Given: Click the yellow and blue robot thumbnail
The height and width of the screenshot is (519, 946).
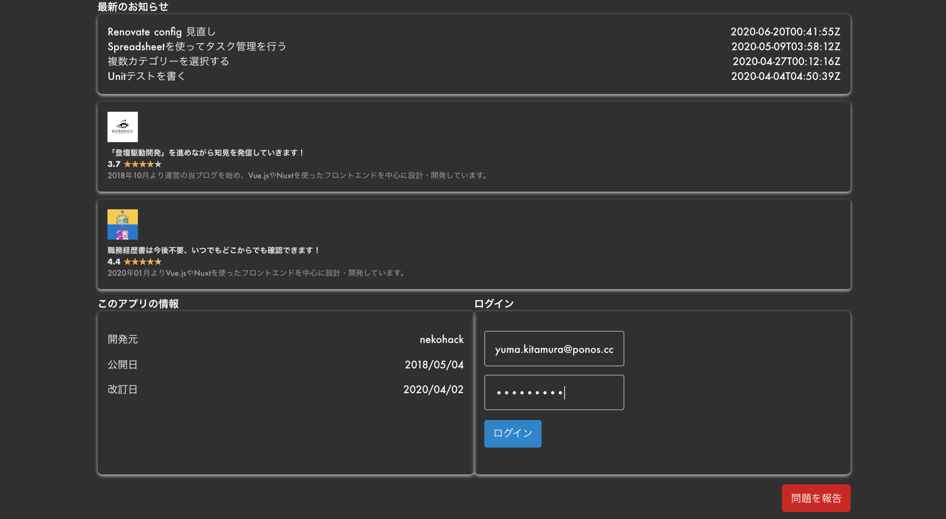Looking at the screenshot, I should tap(122, 225).
